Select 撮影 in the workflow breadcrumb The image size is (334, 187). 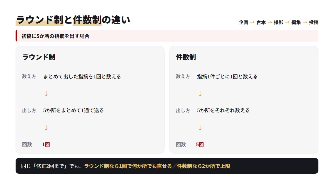click(x=279, y=22)
